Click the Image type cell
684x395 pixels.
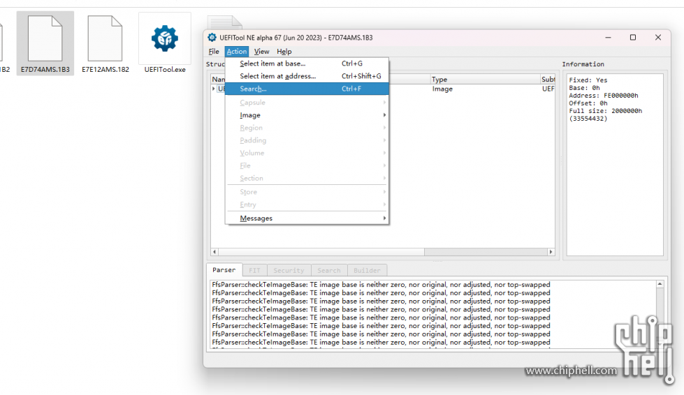point(442,89)
